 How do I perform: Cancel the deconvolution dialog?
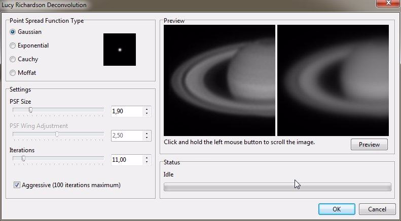[x=377, y=209]
